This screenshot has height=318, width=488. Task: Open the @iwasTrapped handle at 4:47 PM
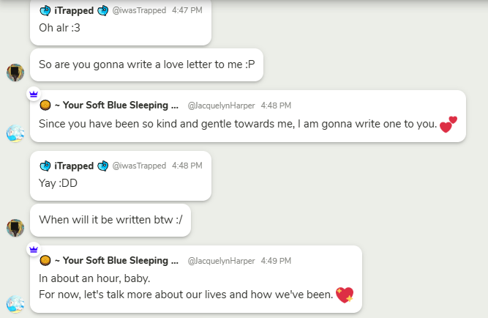tap(139, 11)
